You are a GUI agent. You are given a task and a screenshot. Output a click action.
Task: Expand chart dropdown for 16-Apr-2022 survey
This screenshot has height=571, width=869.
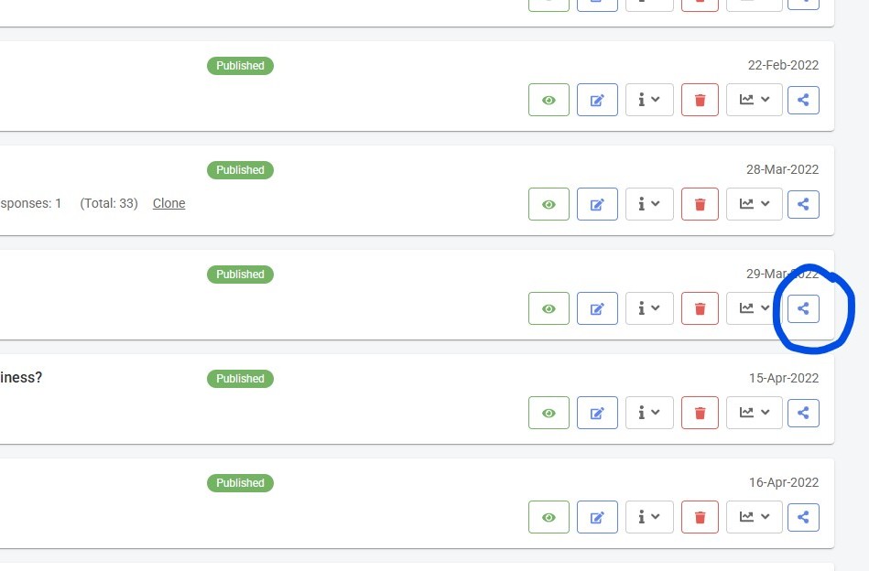[x=755, y=517]
